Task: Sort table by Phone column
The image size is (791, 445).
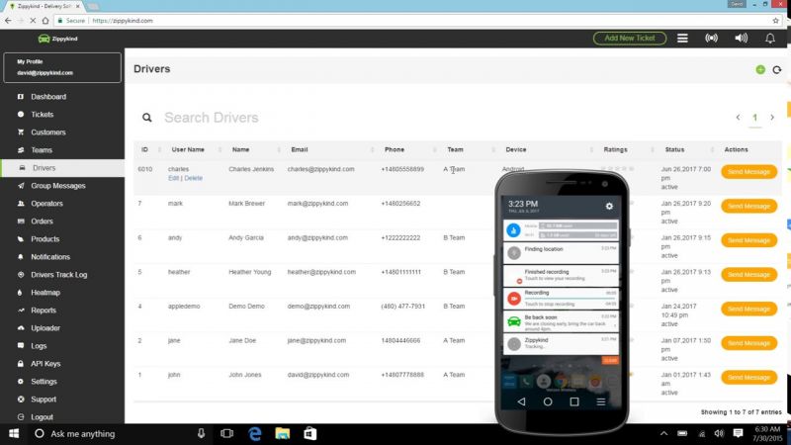Action: 395,150
